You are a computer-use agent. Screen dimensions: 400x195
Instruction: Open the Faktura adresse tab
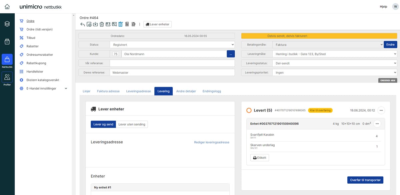click(108, 91)
